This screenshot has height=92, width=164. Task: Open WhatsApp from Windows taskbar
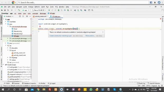coord(91,89)
